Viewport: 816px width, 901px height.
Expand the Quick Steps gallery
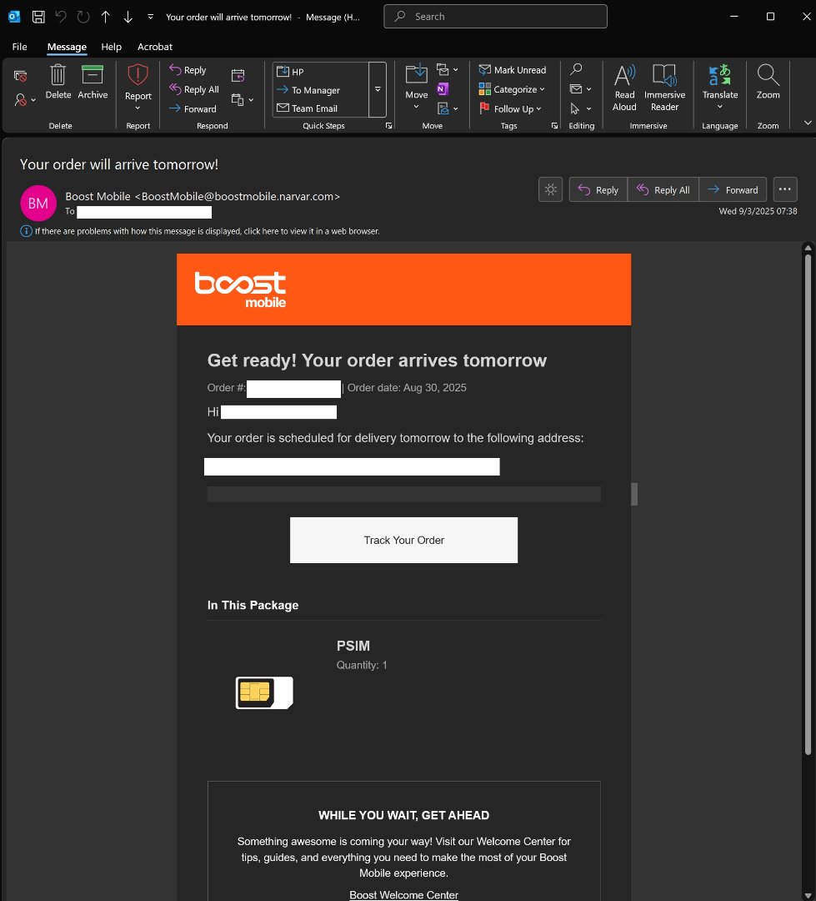click(378, 89)
